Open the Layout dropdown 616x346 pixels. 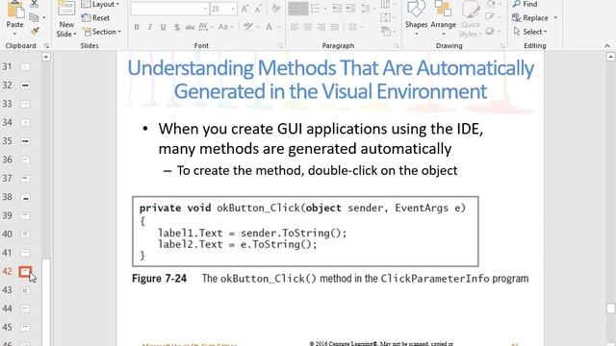pyautogui.click(x=100, y=4)
